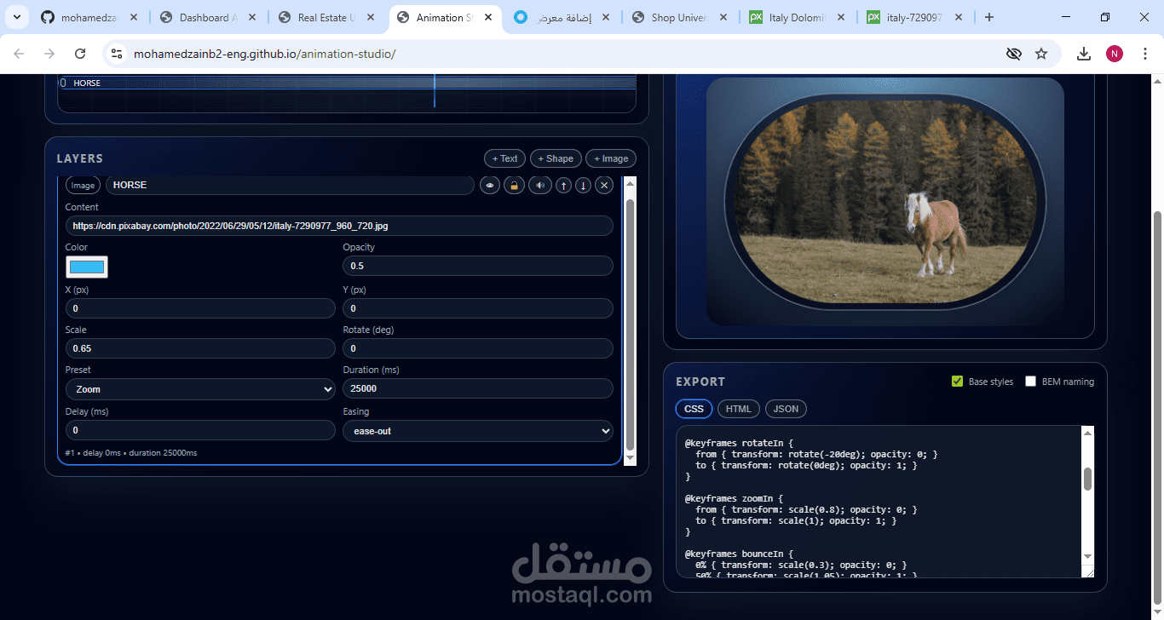Image resolution: width=1164 pixels, height=620 pixels.
Task: Click the Image type badge on HORSE layer
Action: tap(82, 185)
